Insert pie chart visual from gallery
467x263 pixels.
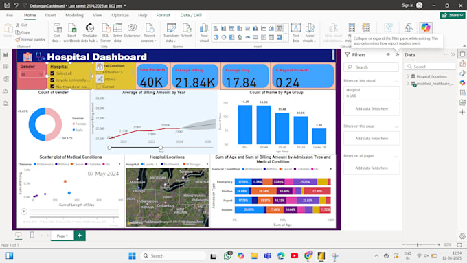[x=216, y=37]
